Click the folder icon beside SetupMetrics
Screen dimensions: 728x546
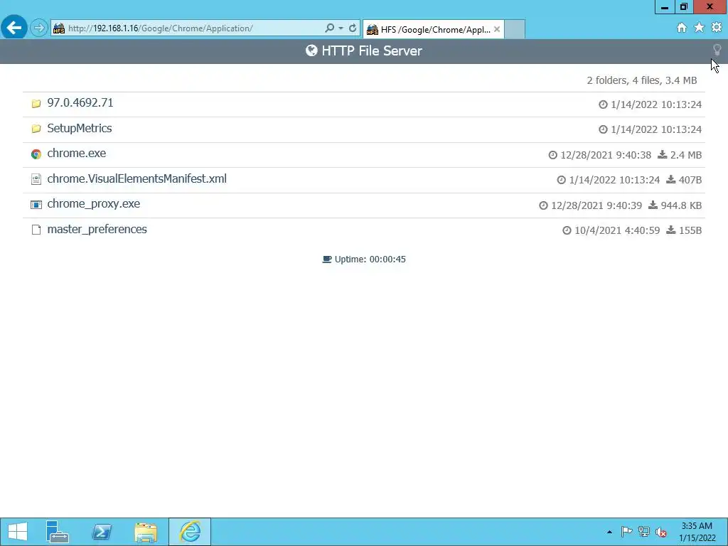click(36, 129)
